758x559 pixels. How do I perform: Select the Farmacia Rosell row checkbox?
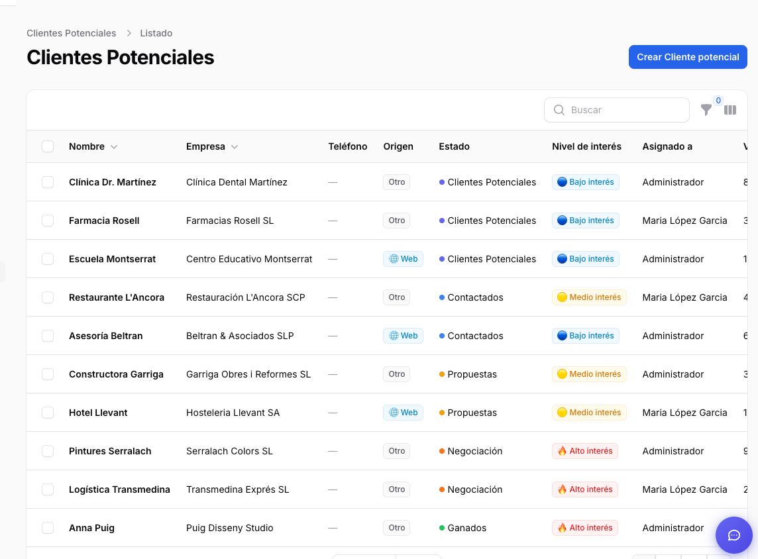pos(48,221)
